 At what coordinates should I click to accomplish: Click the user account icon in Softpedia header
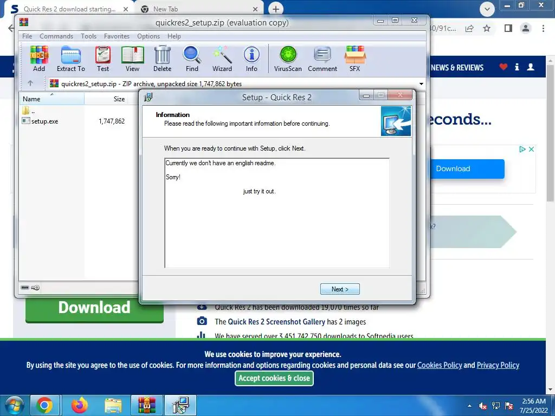[530, 67]
